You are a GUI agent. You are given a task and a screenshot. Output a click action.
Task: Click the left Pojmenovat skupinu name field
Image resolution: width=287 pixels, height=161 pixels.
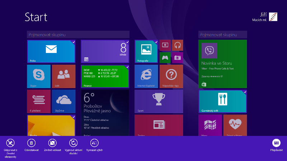click(78, 34)
